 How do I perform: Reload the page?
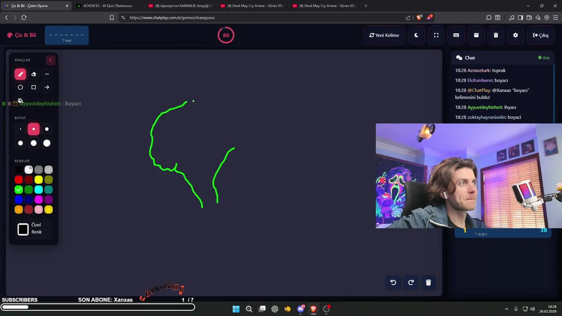(24, 18)
